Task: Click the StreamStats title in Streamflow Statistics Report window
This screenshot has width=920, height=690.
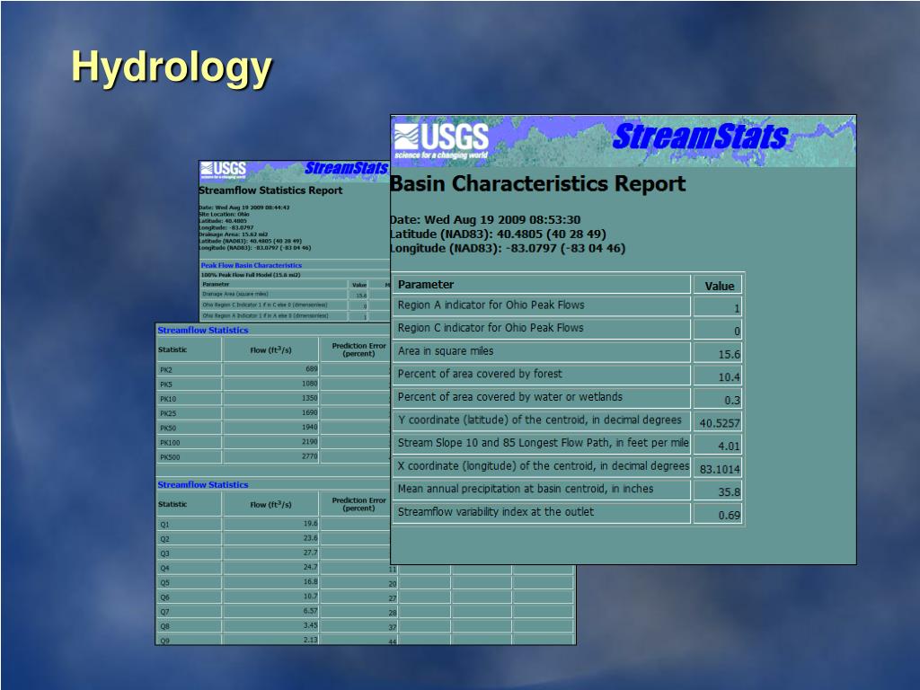Action: point(346,168)
